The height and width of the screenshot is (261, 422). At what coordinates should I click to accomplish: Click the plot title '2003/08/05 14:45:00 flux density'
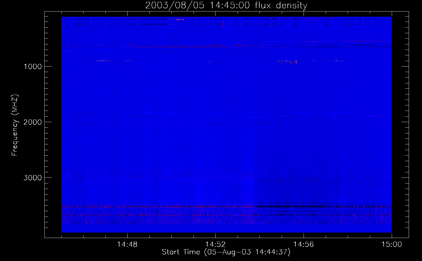226,5
